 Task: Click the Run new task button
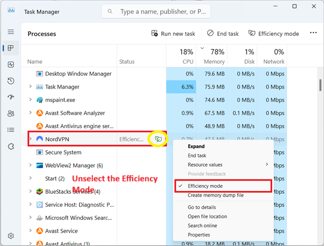173,33
